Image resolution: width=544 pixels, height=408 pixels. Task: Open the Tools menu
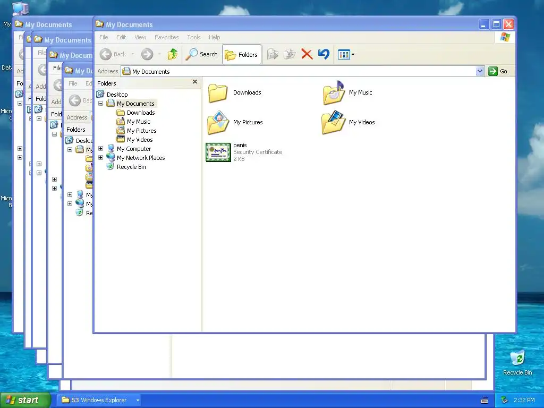[x=193, y=37]
